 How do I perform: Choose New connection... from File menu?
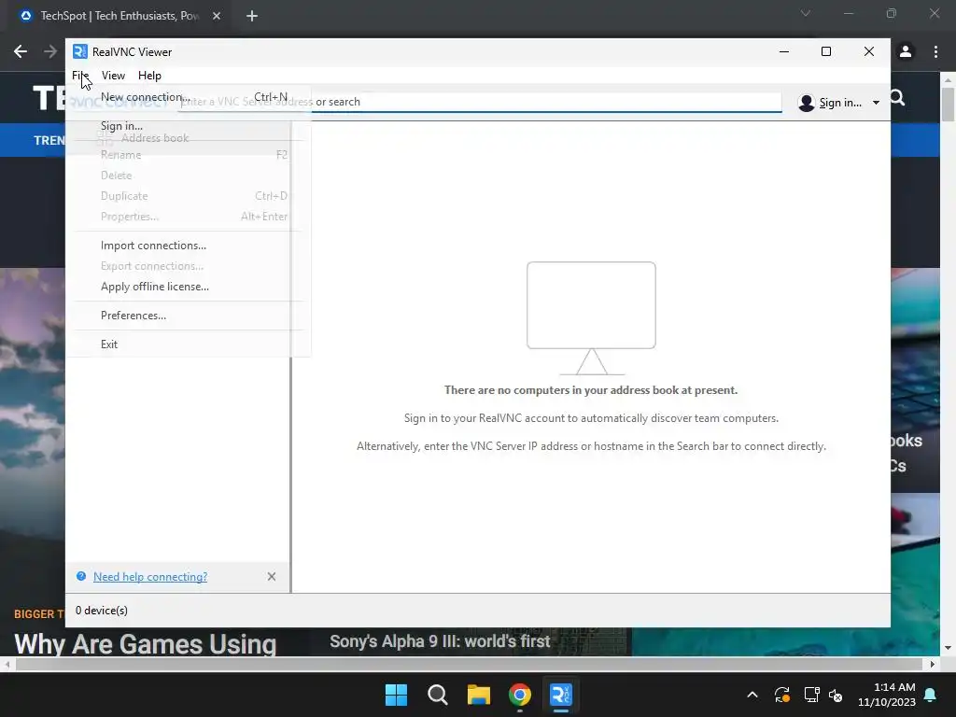[x=189, y=97]
